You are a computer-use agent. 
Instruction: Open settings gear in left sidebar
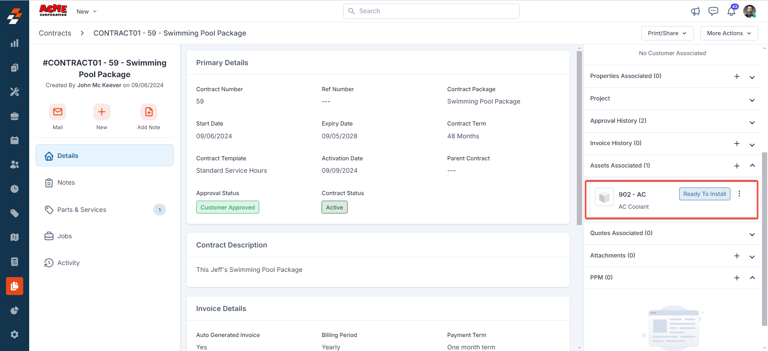point(14,335)
